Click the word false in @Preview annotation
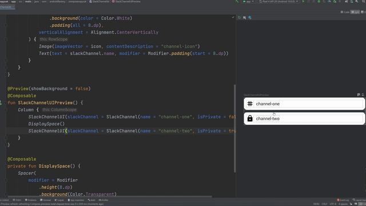The width and height of the screenshot is (366, 206). 81,89
